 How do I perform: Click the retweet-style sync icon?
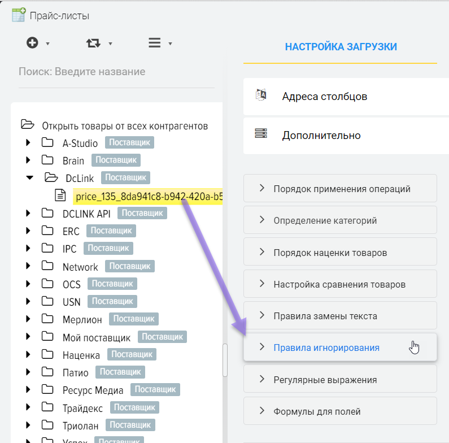pyautogui.click(x=93, y=43)
